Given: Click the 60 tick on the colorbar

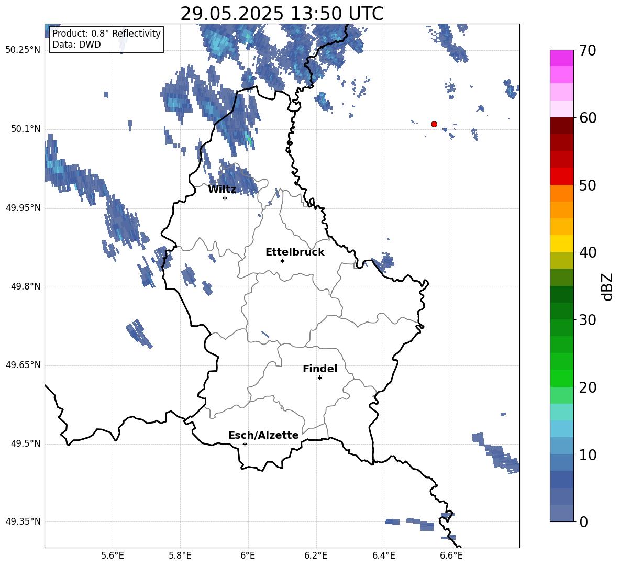Looking at the screenshot, I should click(587, 118).
